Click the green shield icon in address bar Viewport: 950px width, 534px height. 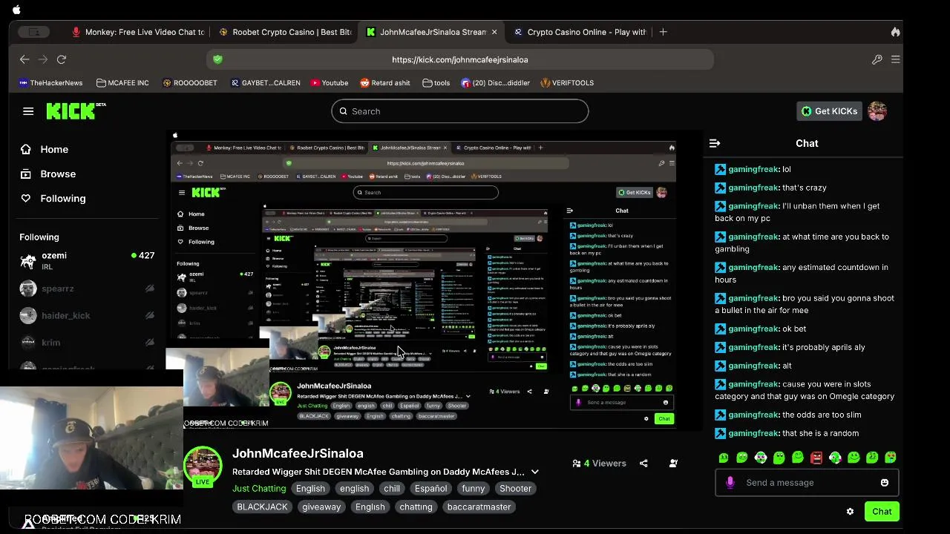(217, 59)
